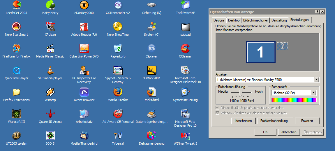Select the Hairy Harry desktop icon

click(50, 5)
